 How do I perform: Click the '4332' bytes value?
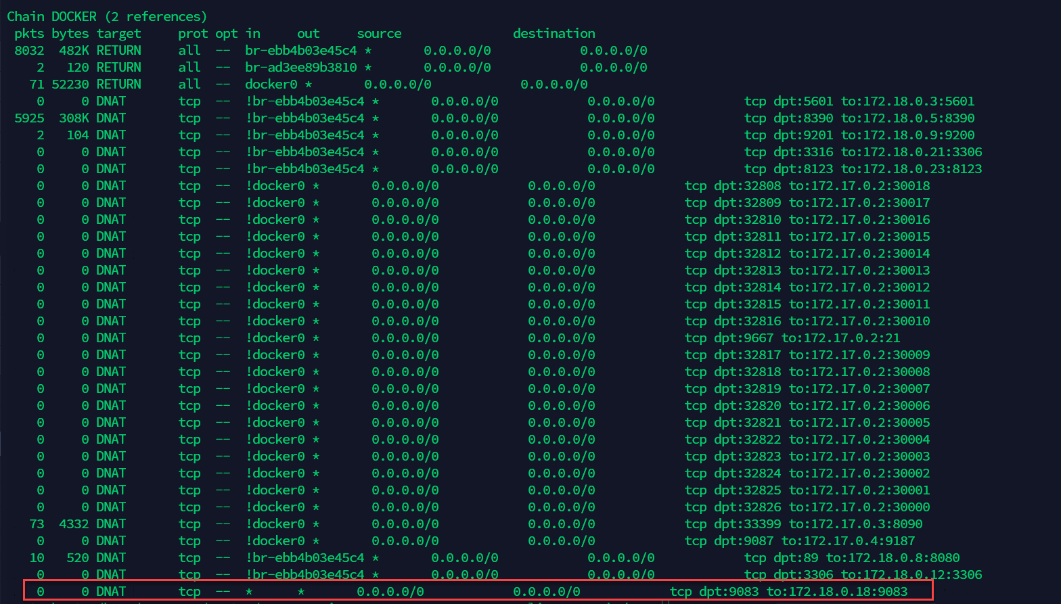74,524
